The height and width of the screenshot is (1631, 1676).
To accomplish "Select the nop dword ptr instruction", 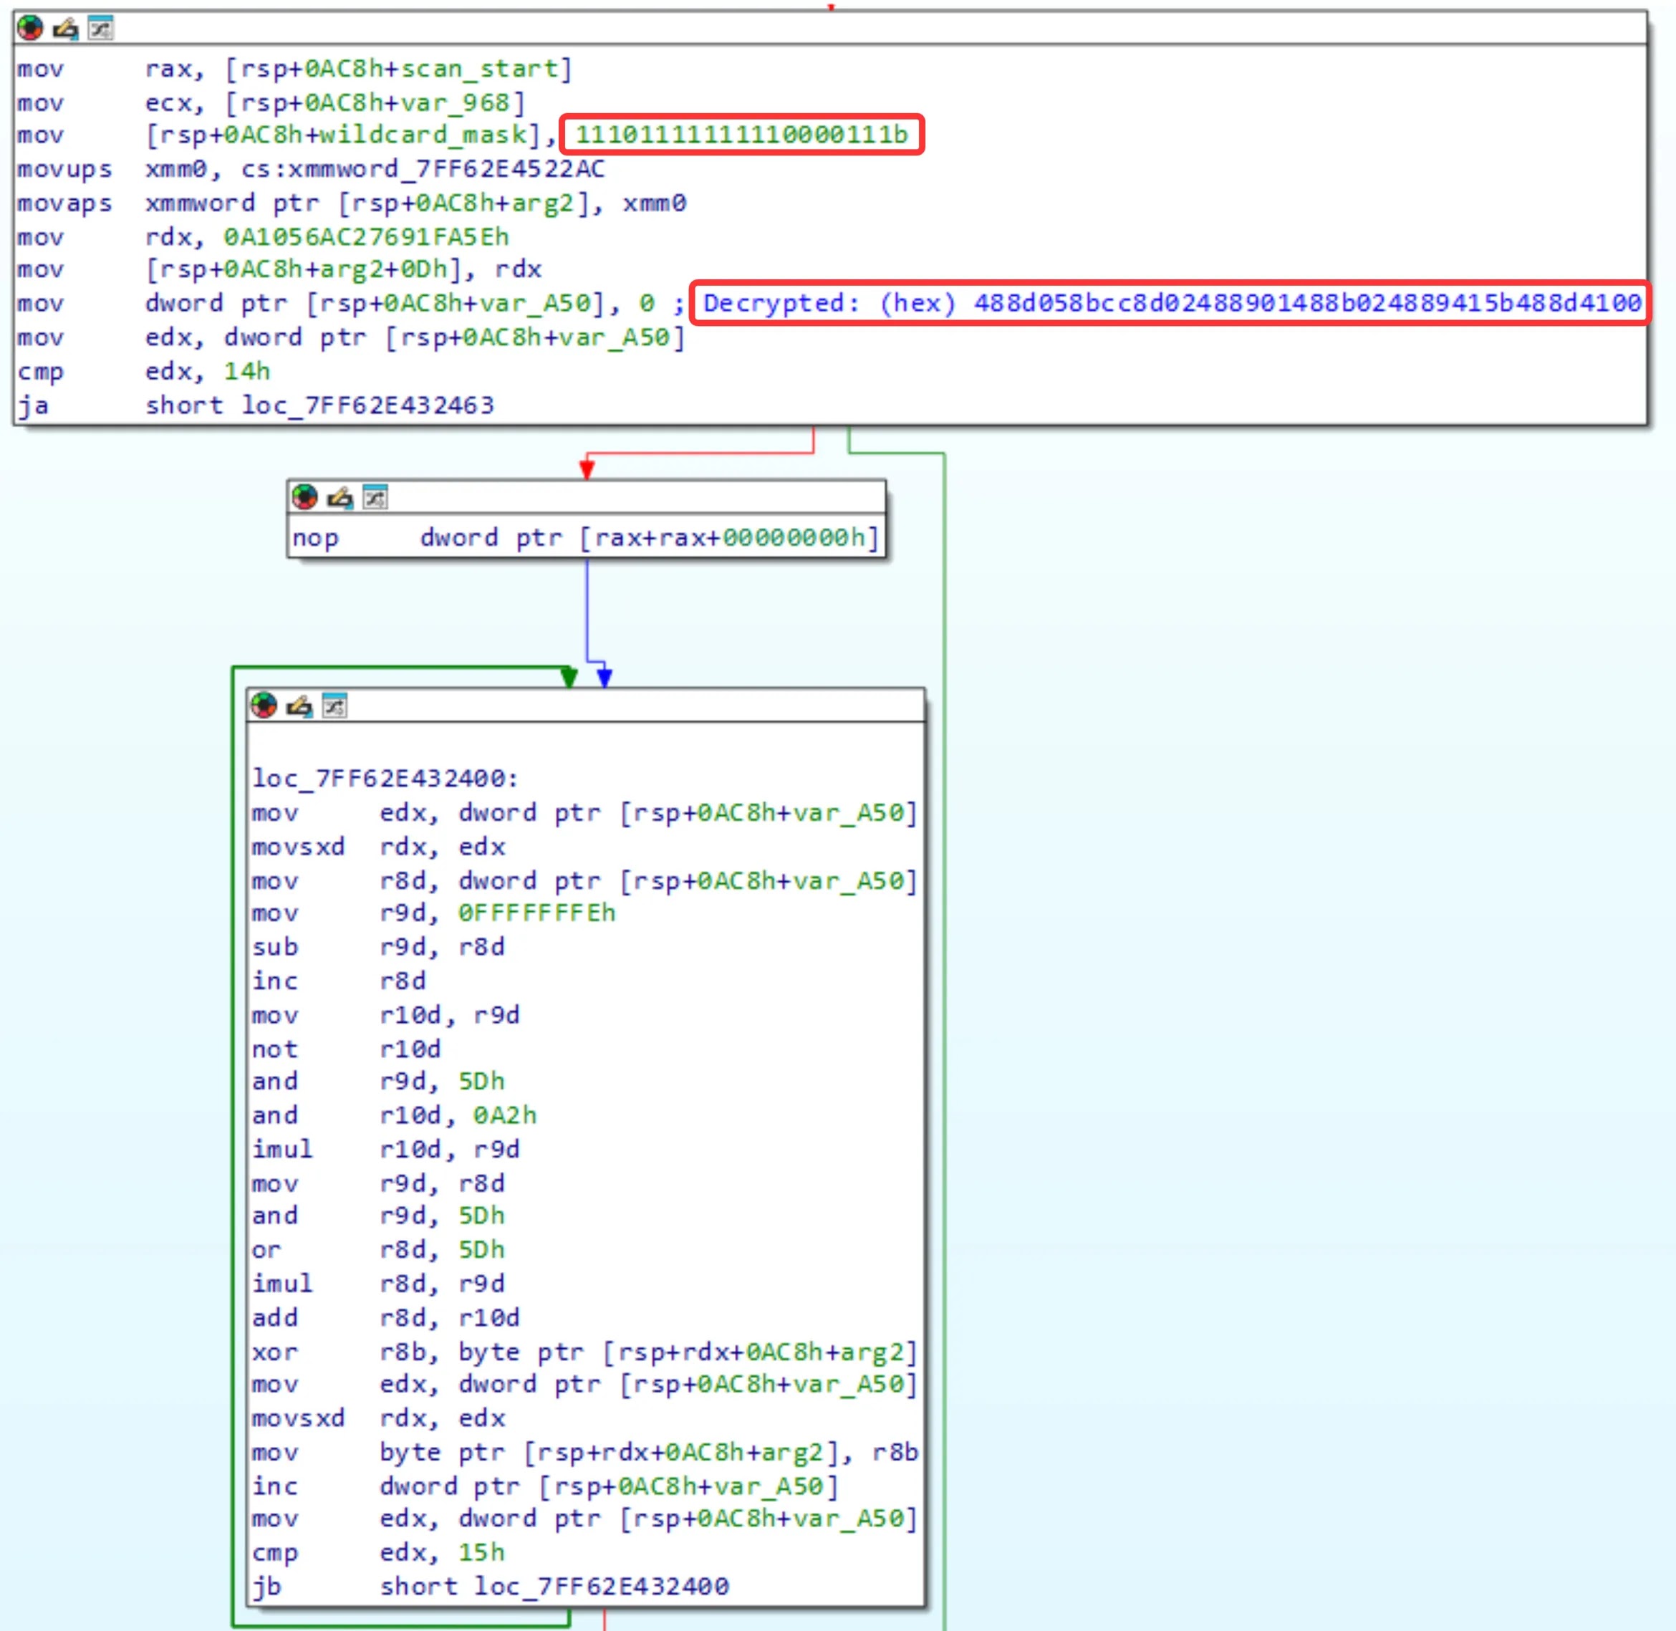I will pyautogui.click(x=585, y=537).
